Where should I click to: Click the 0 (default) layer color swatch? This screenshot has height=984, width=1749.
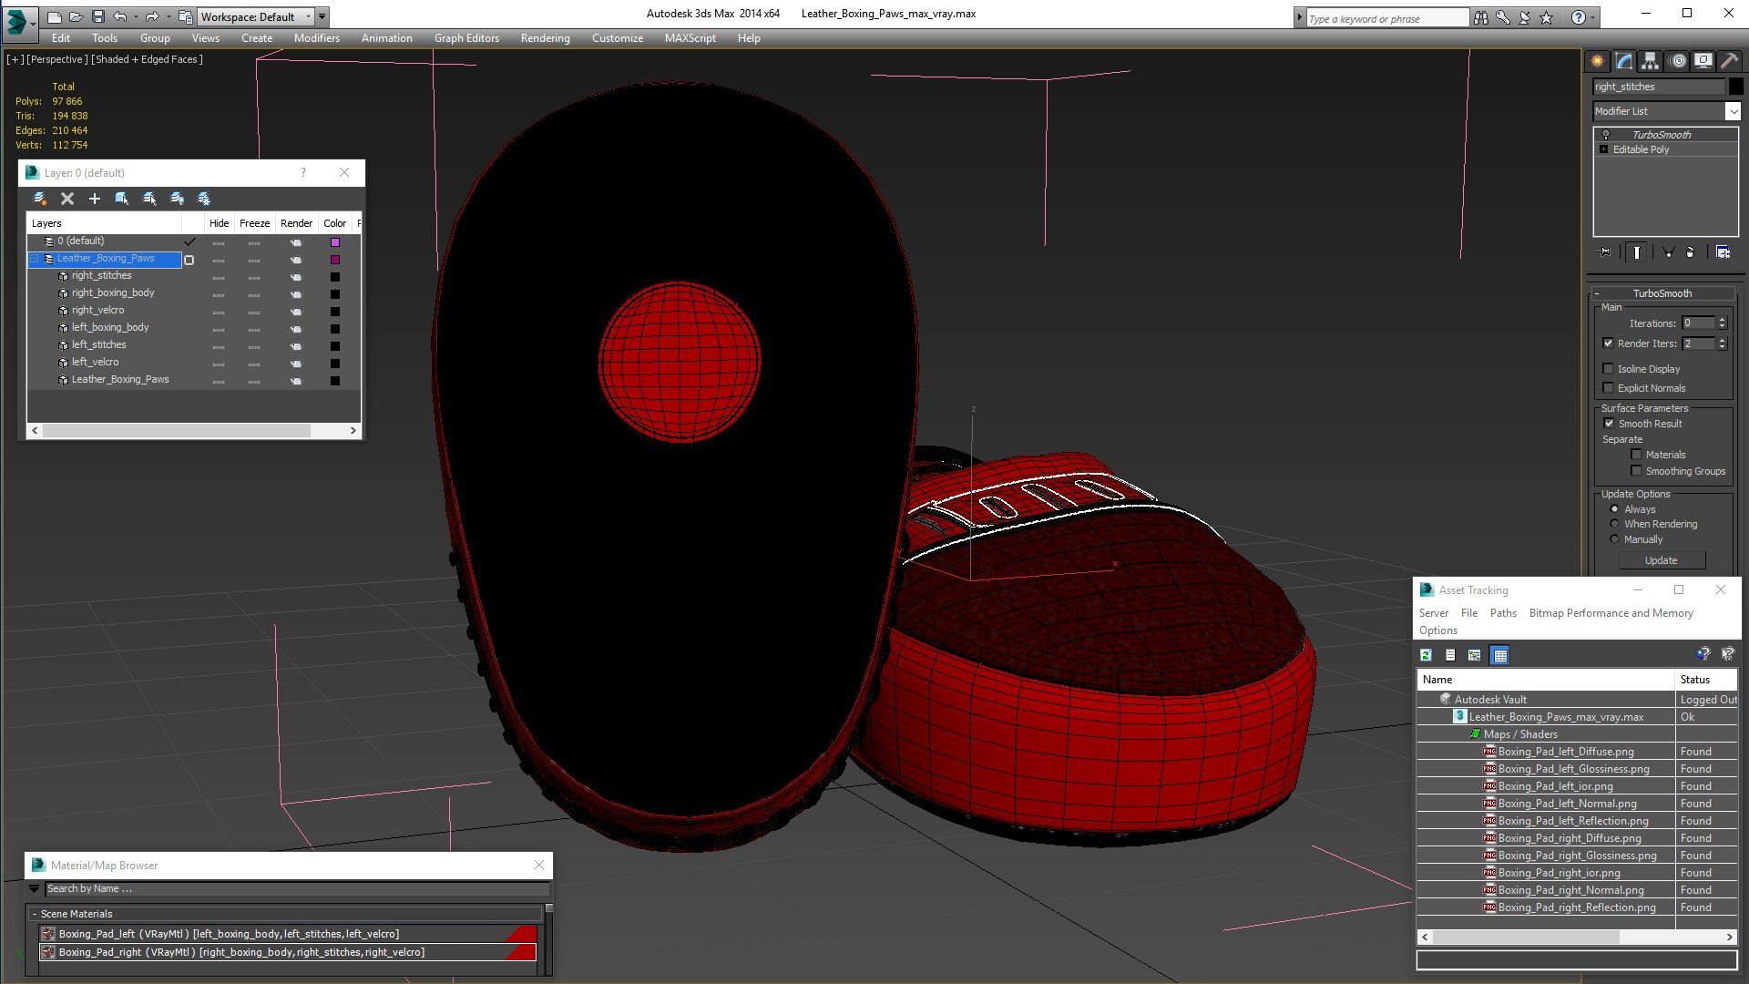[334, 242]
